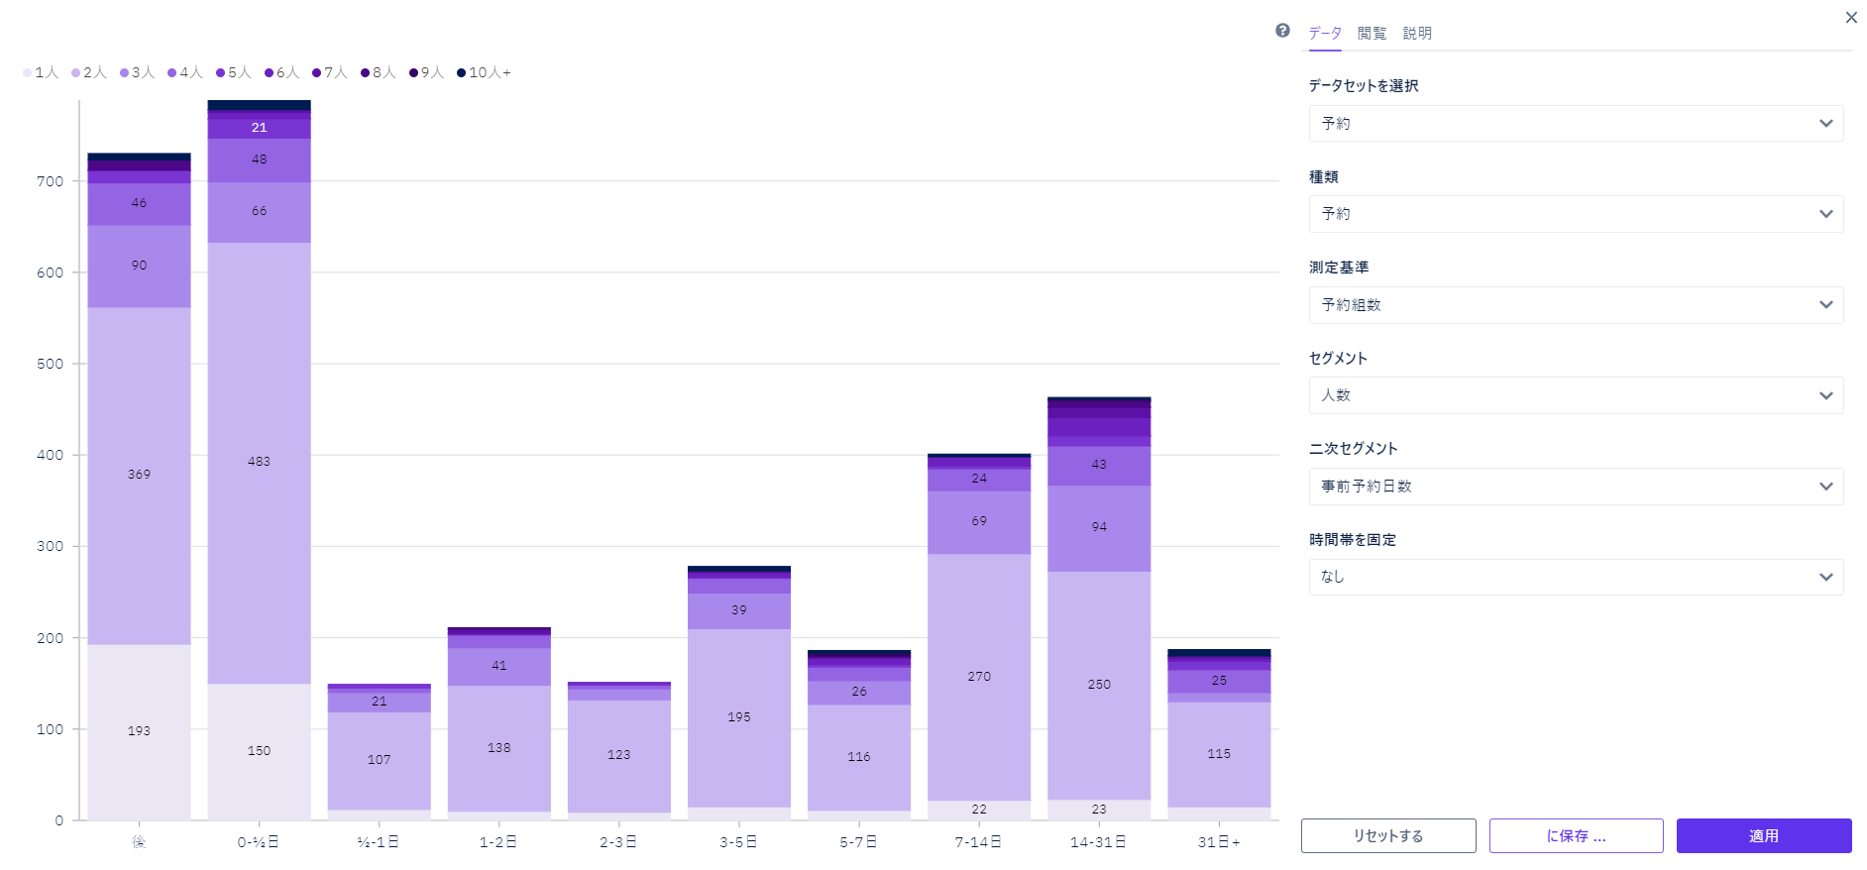Switch to the 閲覧 tab
Screen dimensions: 1867x870
1372,34
